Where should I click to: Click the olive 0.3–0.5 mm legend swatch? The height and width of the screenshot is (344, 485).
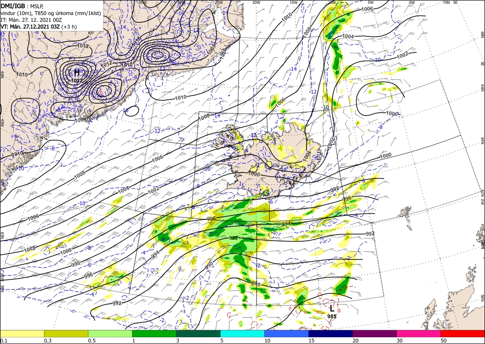tap(66, 333)
